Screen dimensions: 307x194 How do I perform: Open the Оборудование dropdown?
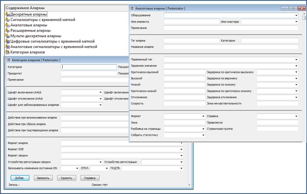[296, 15]
